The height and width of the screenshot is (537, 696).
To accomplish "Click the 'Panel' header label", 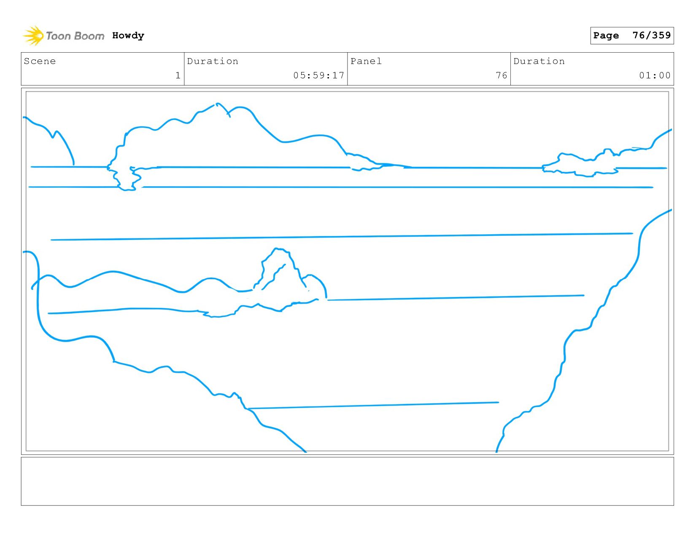I will (366, 61).
